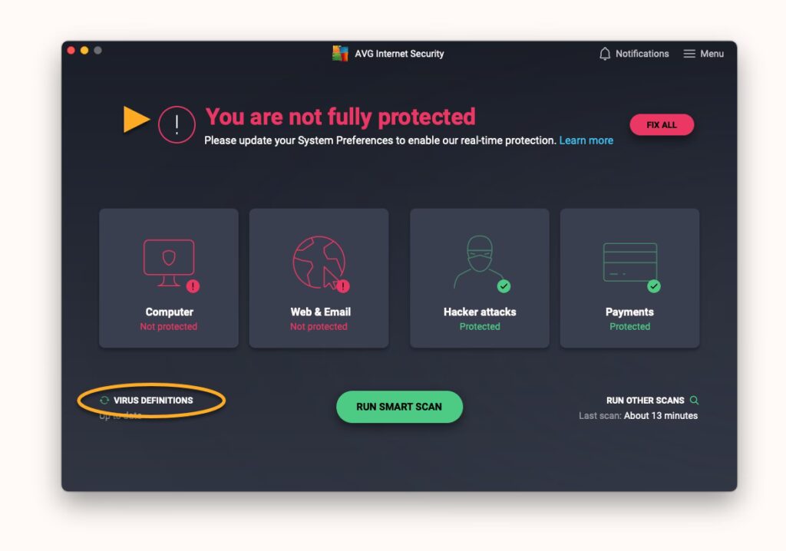Open the Menu label at top right
Screen dimensions: 786x551
(712, 54)
